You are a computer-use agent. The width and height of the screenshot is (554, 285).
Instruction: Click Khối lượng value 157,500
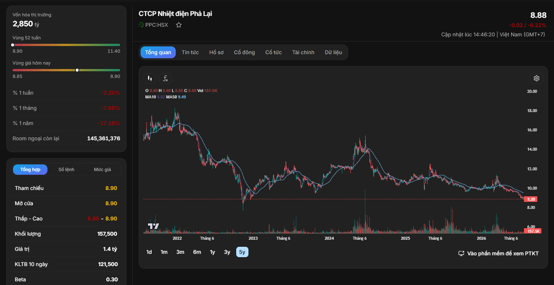[107, 234]
